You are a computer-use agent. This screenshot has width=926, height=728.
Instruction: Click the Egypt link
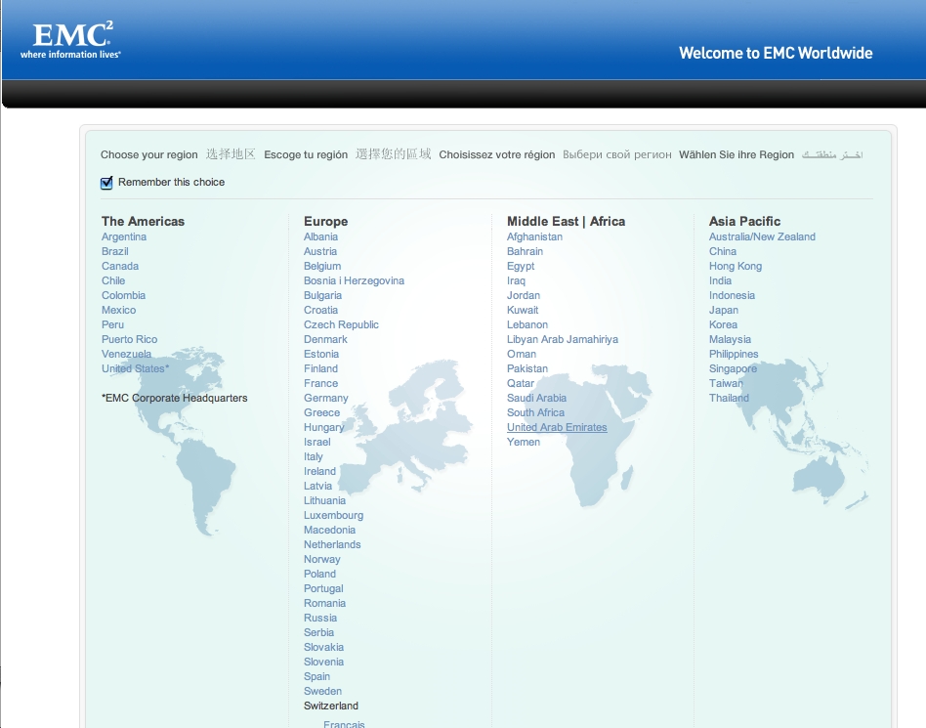click(x=521, y=267)
